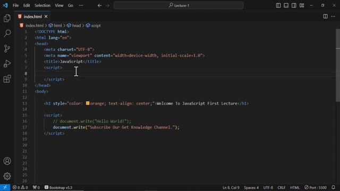
Task: Change language mode via HTML status
Action: 295,187
